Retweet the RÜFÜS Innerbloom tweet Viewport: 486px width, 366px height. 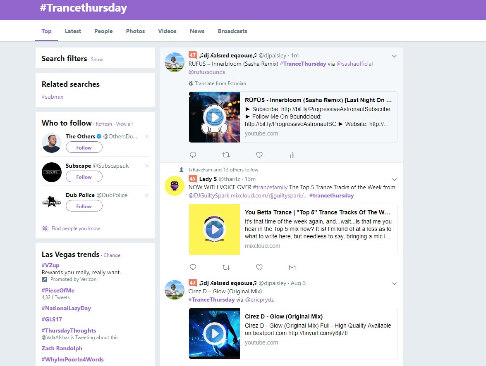[226, 155]
